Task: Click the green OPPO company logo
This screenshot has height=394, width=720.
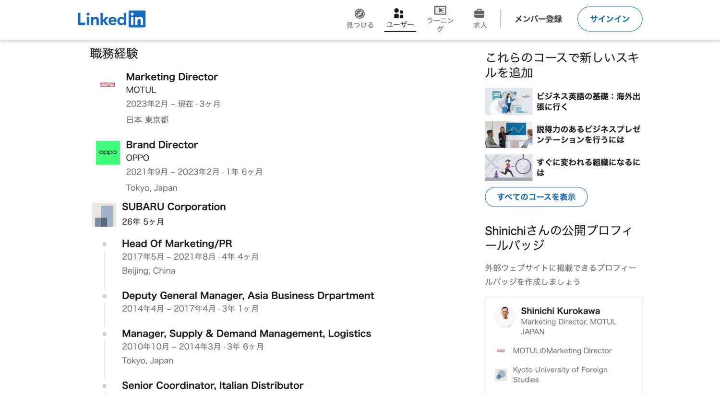Action: (108, 152)
